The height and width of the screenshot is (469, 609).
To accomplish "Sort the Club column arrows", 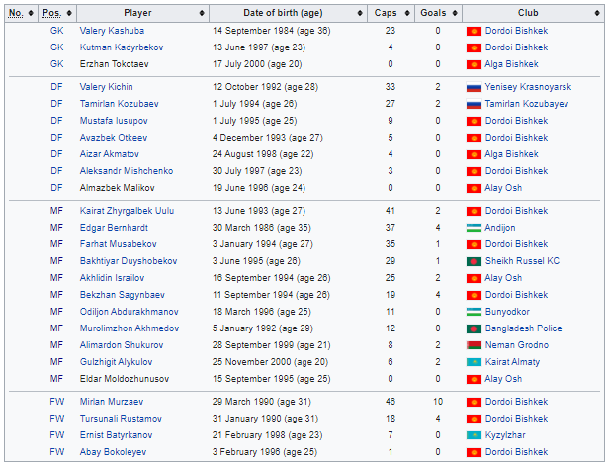I will coord(597,13).
